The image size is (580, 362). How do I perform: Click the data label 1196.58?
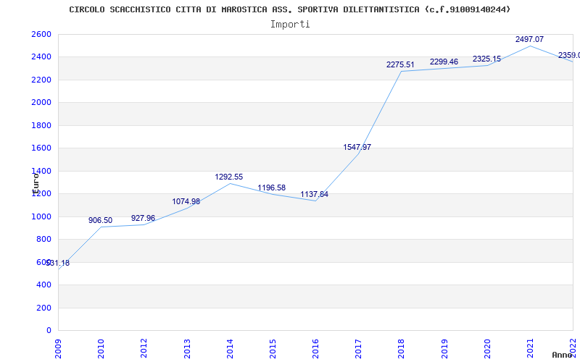[x=271, y=188]
